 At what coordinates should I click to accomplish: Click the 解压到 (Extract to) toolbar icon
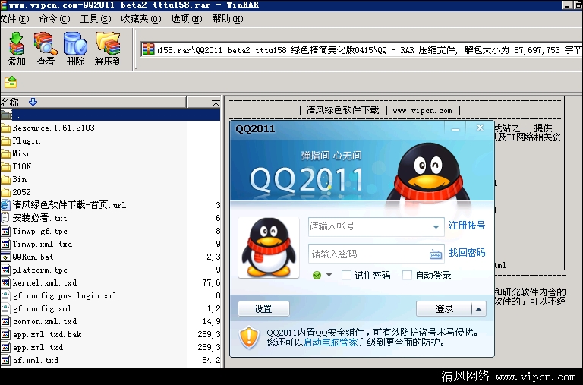point(108,49)
